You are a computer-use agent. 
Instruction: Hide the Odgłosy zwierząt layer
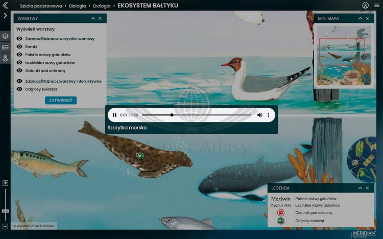coord(19,89)
